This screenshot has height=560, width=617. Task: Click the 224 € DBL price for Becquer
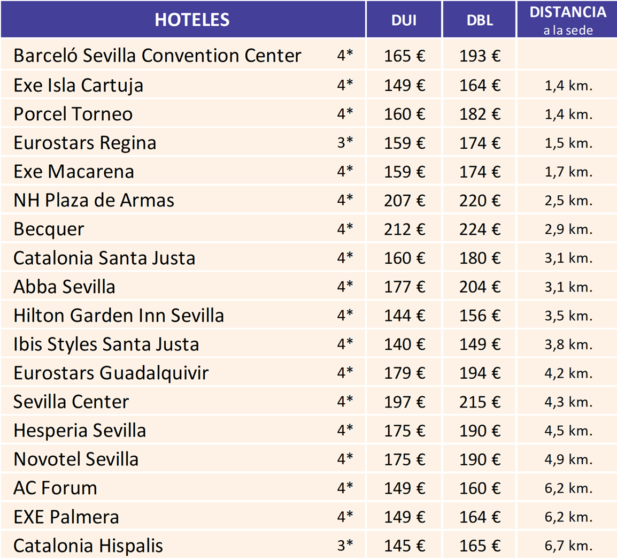click(x=480, y=229)
